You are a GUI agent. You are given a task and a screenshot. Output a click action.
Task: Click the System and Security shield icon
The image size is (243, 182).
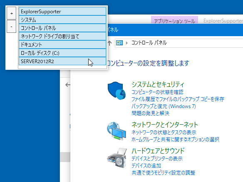(x=117, y=91)
